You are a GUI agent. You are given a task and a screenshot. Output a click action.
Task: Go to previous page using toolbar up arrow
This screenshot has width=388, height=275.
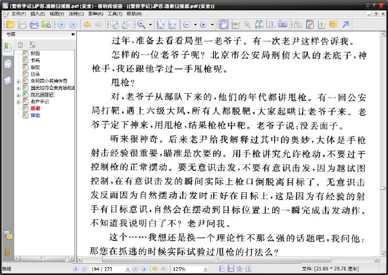(61, 25)
